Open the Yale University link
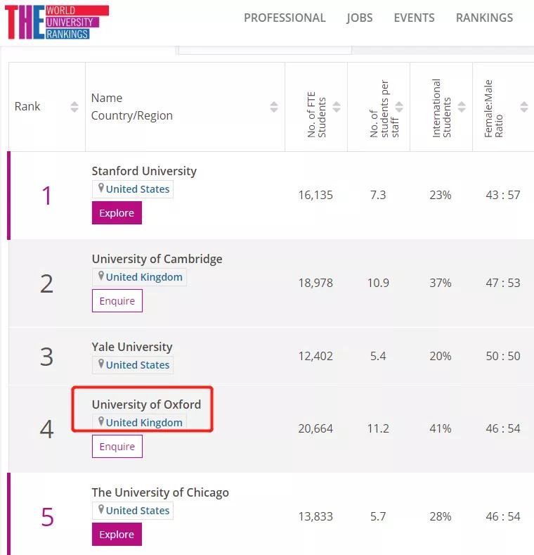The height and width of the screenshot is (555, 534). pyautogui.click(x=132, y=347)
